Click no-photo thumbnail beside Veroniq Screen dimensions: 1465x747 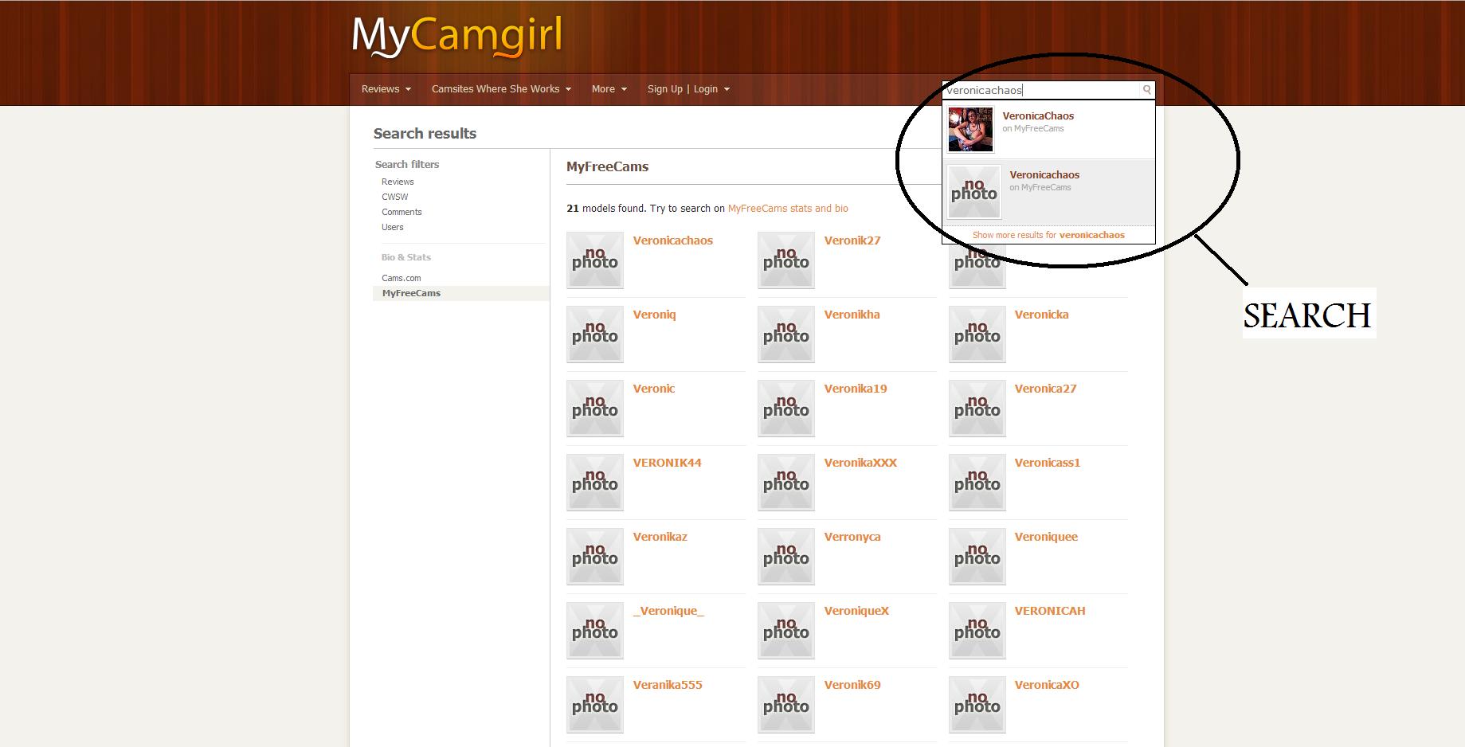595,334
